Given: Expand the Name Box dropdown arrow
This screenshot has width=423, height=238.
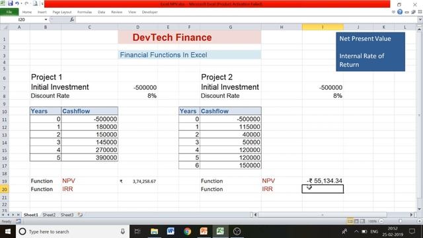Looking at the screenshot, I should pyautogui.click(x=46, y=19).
